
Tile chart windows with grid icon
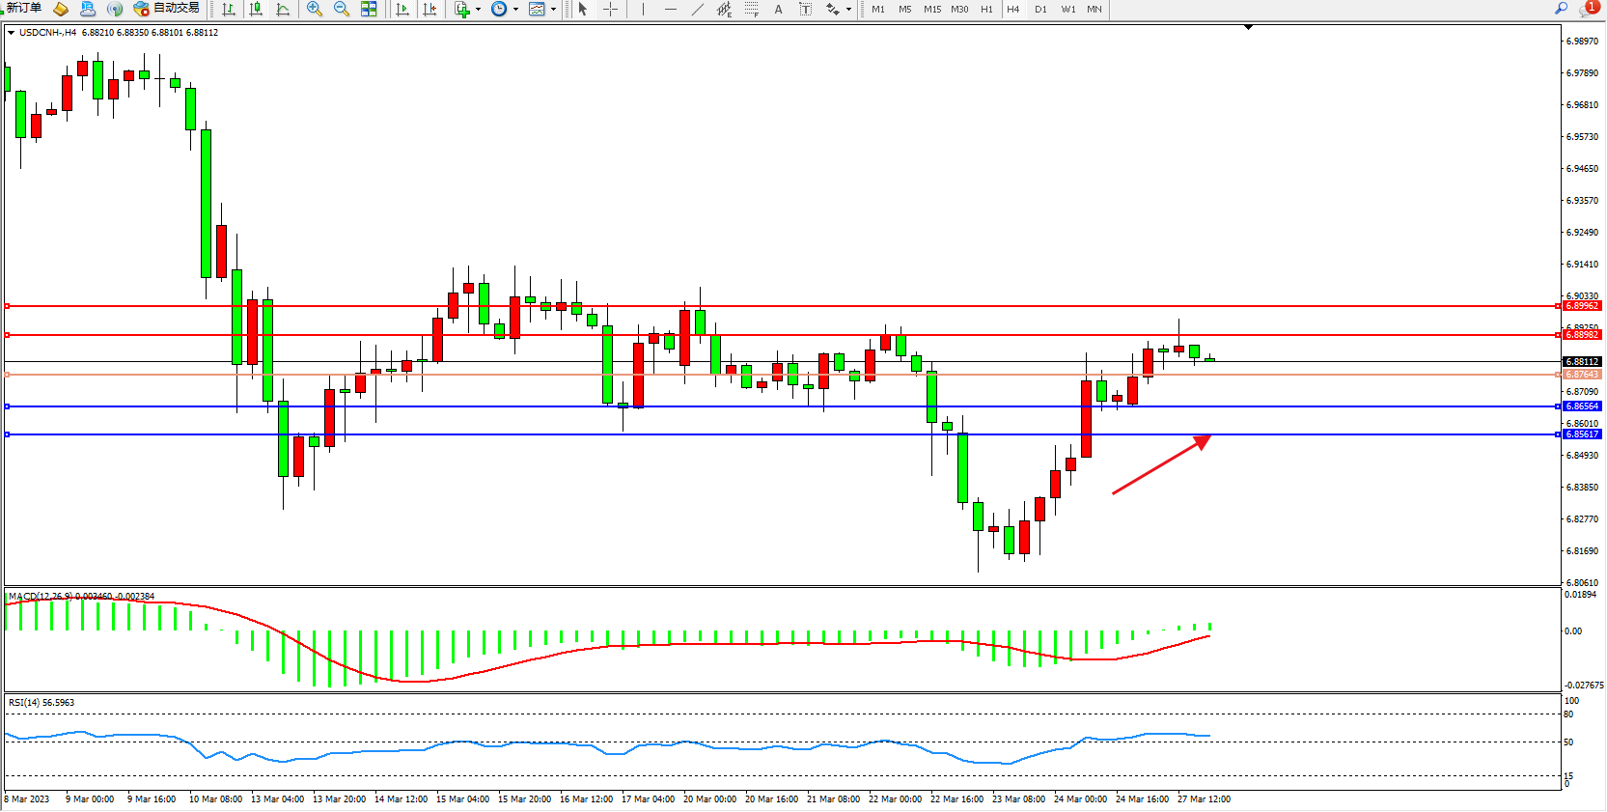[369, 9]
